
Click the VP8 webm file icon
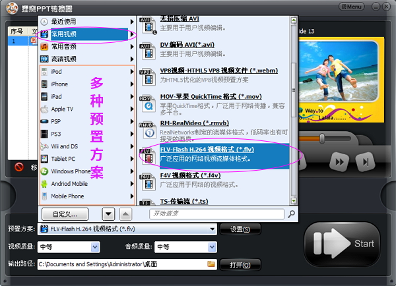tap(148, 77)
